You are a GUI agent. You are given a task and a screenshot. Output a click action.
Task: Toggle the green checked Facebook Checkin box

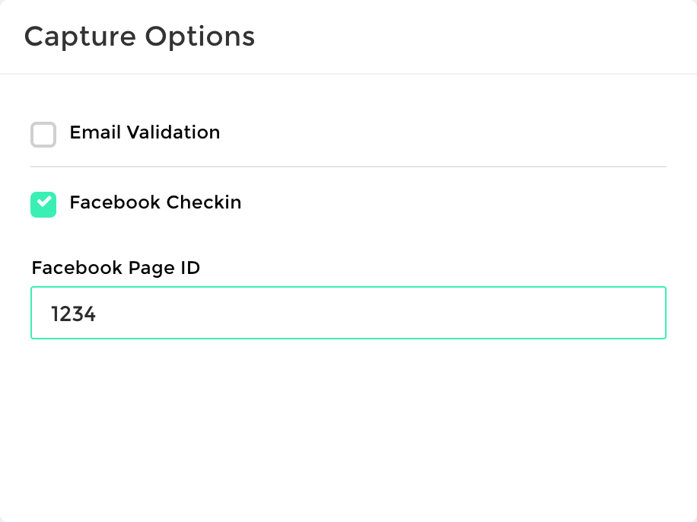(43, 205)
